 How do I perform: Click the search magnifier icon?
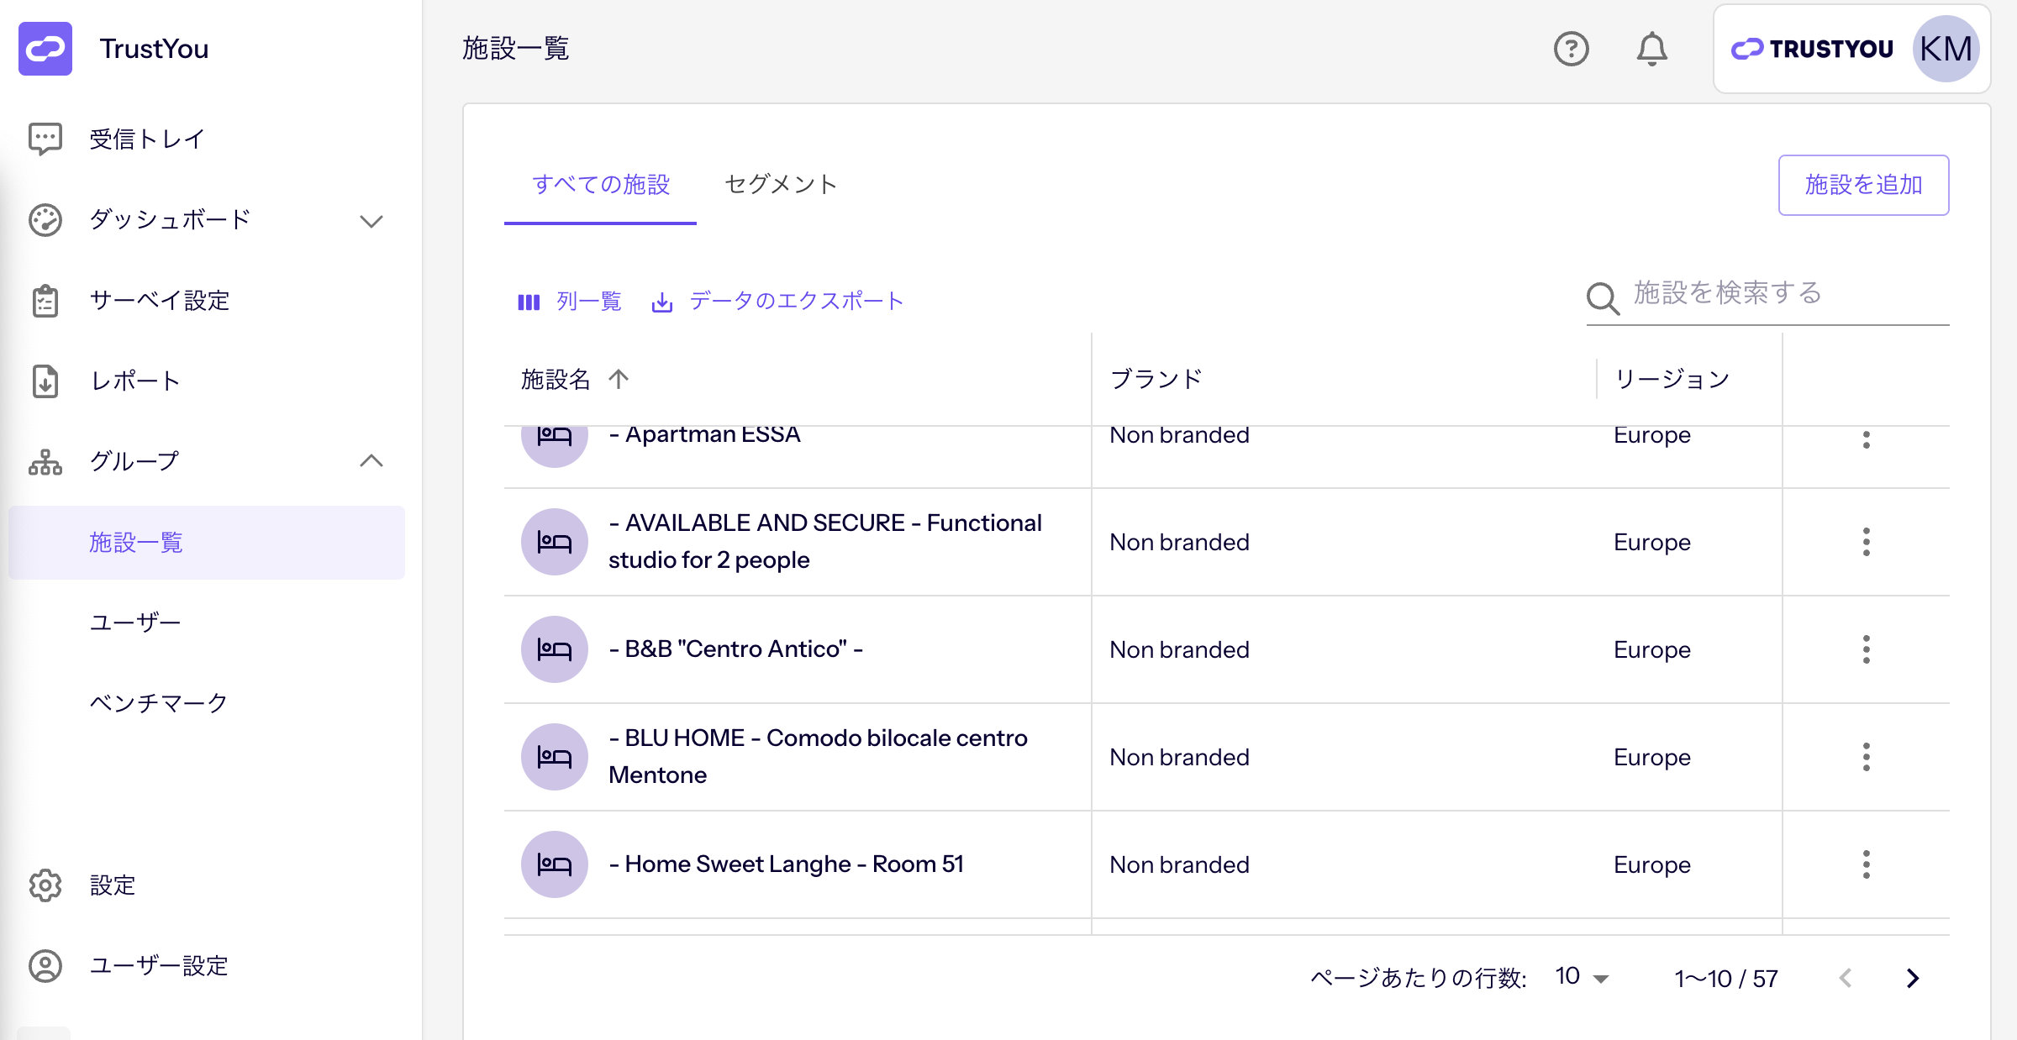click(1603, 298)
